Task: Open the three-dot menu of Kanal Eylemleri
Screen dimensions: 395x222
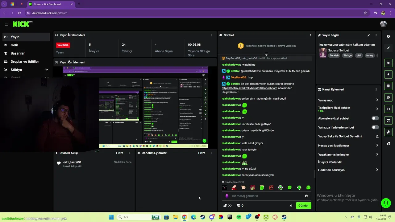Action: 376,89
